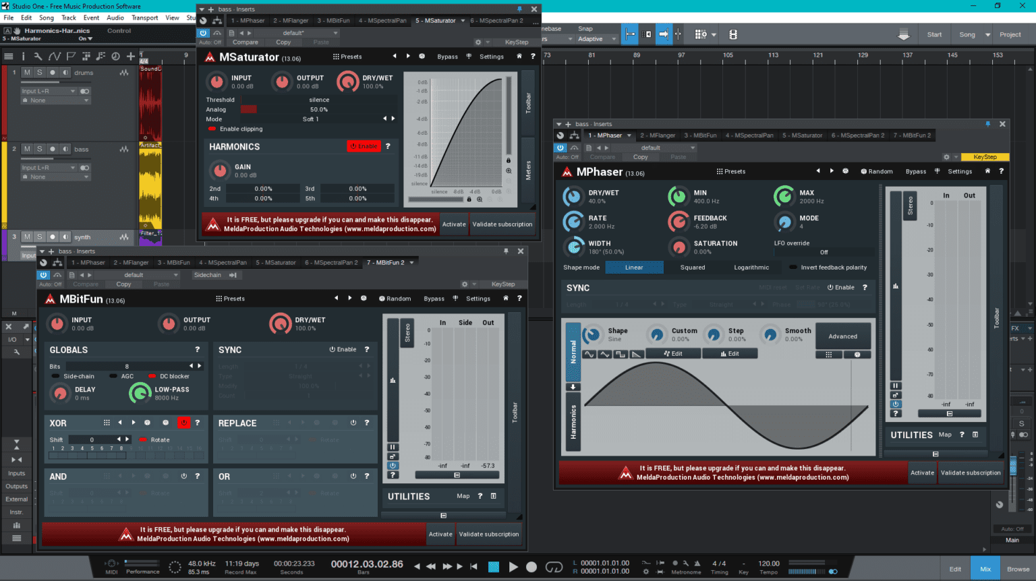Click the Stop button in transport bar
Image resolution: width=1036 pixels, height=581 pixels.
click(x=494, y=567)
